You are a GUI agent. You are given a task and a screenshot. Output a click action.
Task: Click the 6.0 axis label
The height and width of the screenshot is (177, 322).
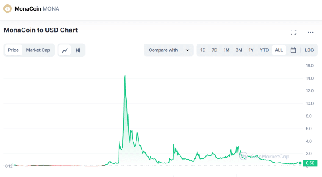tap(308, 129)
